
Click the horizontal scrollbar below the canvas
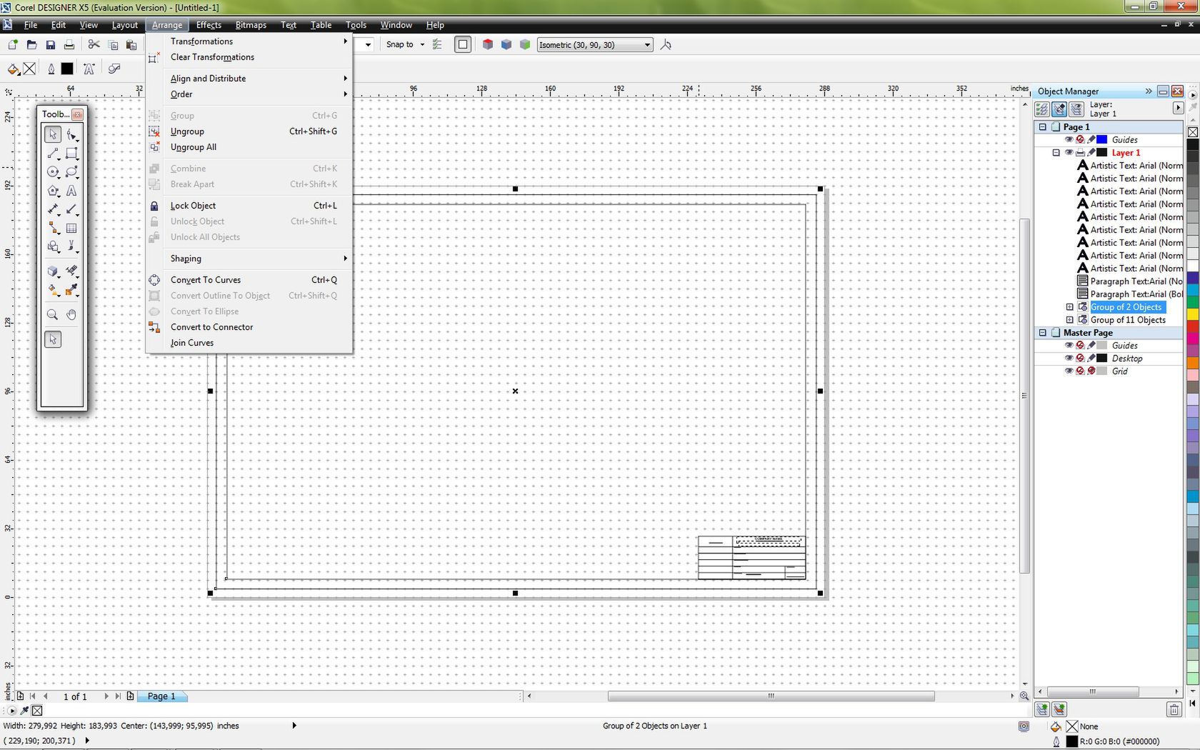771,696
